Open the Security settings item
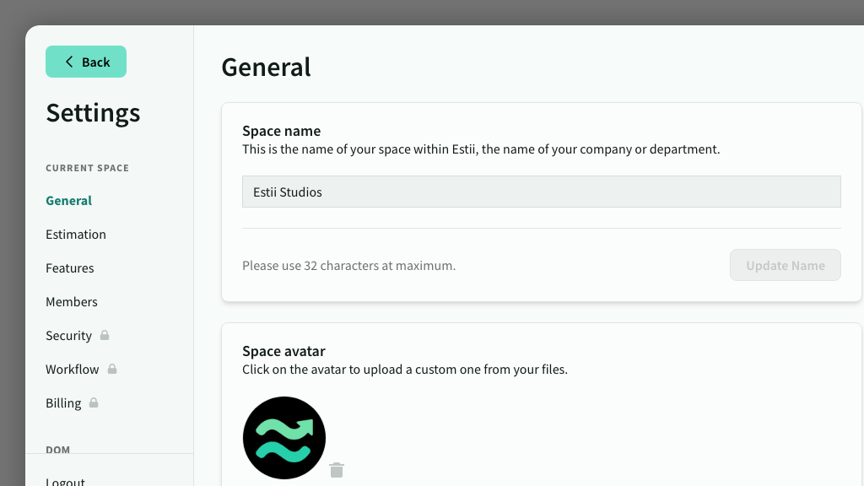Screen dimensions: 864x486 (x=68, y=336)
